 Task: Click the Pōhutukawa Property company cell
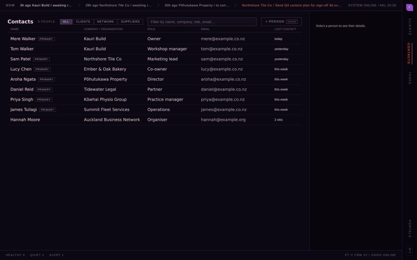pos(105,79)
